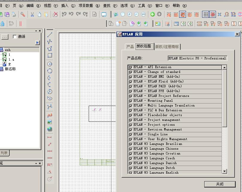242x192 pixels.
Task: Choose the Text insert tool
Action: pyautogui.click(x=50, y=115)
